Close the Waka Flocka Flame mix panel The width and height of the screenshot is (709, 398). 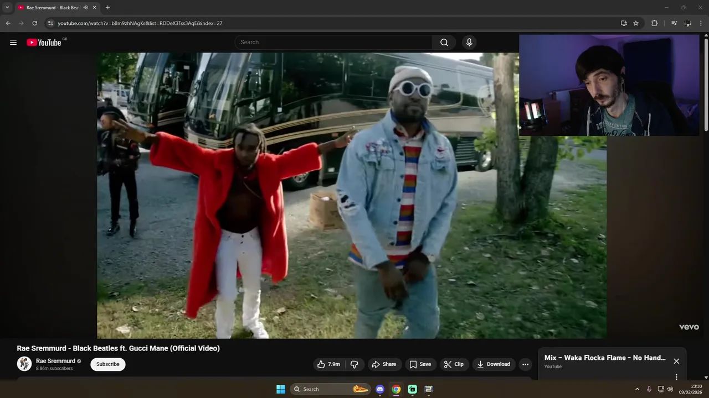676,361
